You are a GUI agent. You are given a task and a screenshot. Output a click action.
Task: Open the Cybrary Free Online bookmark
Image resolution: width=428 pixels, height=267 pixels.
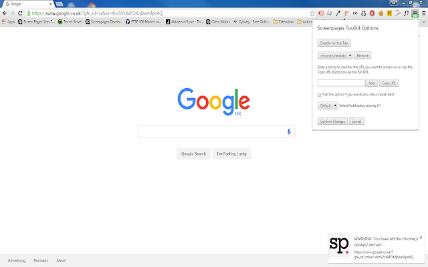click(251, 21)
